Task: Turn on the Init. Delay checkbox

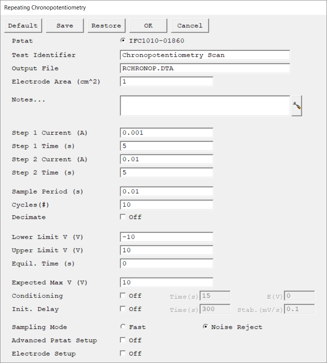Action: coord(123,309)
